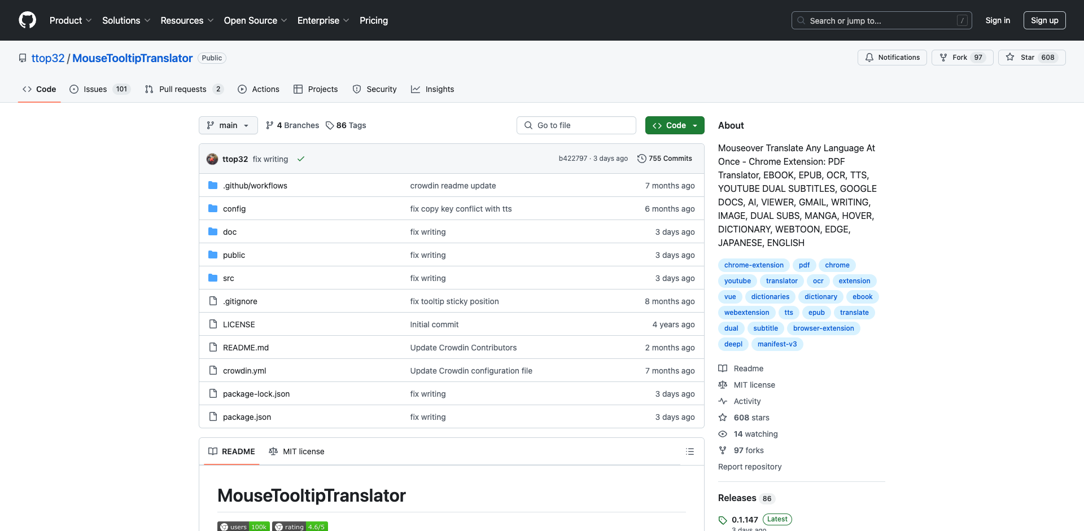The width and height of the screenshot is (1084, 531).
Task: Fork the repository with Fork button
Action: tap(963, 58)
